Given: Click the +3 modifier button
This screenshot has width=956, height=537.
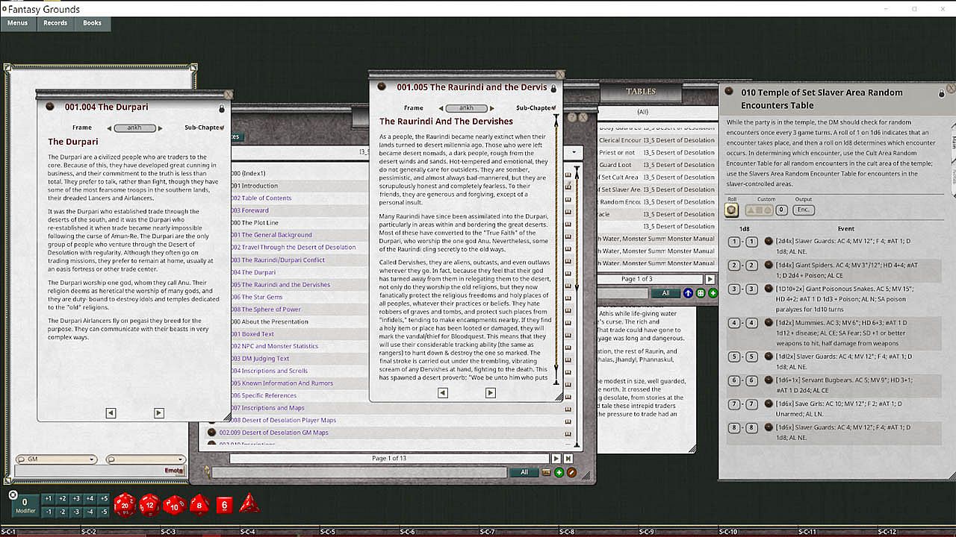Looking at the screenshot, I should coord(76,498).
